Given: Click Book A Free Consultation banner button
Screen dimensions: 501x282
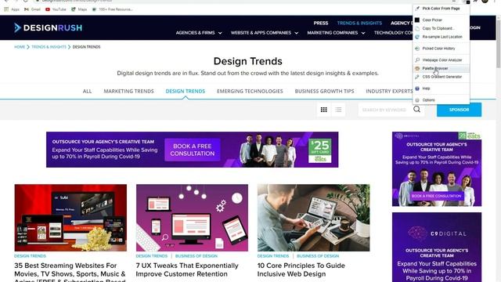Looking at the screenshot, I should point(193,150).
